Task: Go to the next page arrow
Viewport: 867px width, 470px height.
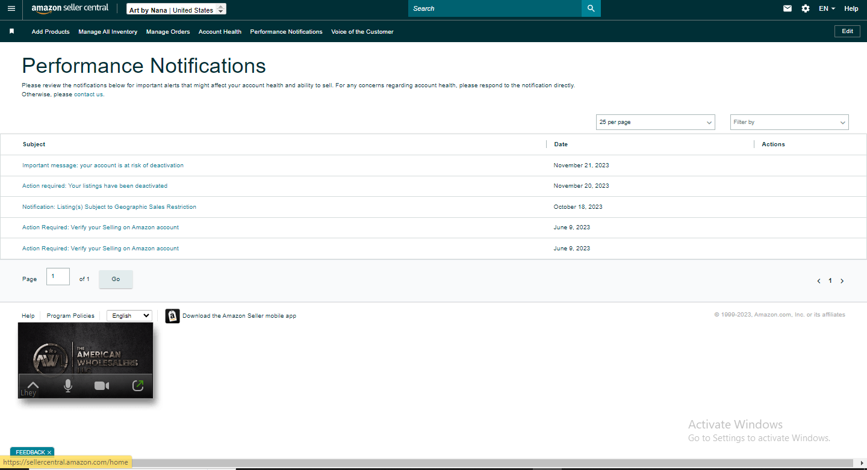Action: pos(842,281)
